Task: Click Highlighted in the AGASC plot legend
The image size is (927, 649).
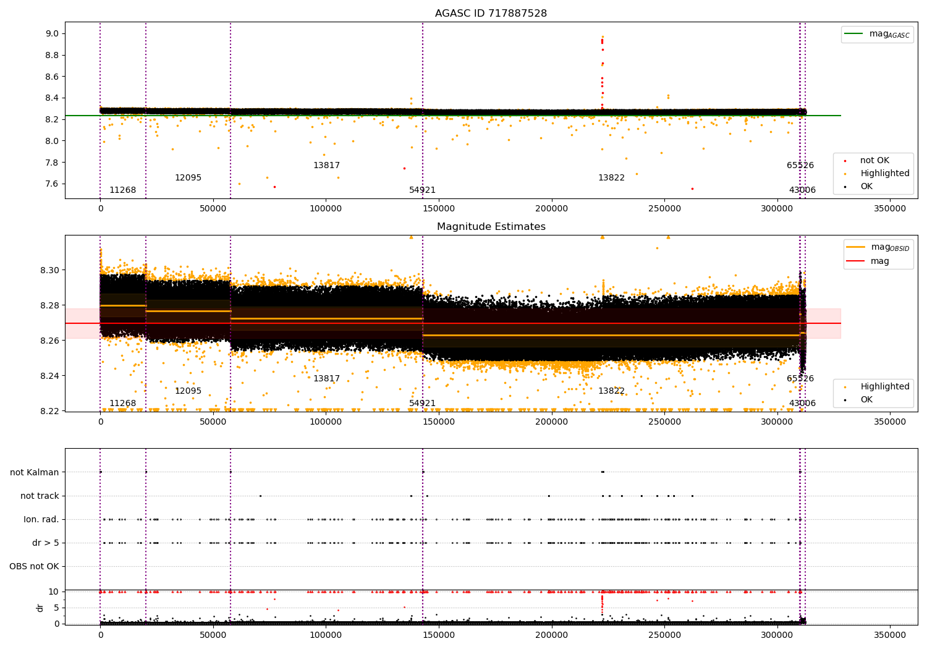Action: click(x=877, y=173)
